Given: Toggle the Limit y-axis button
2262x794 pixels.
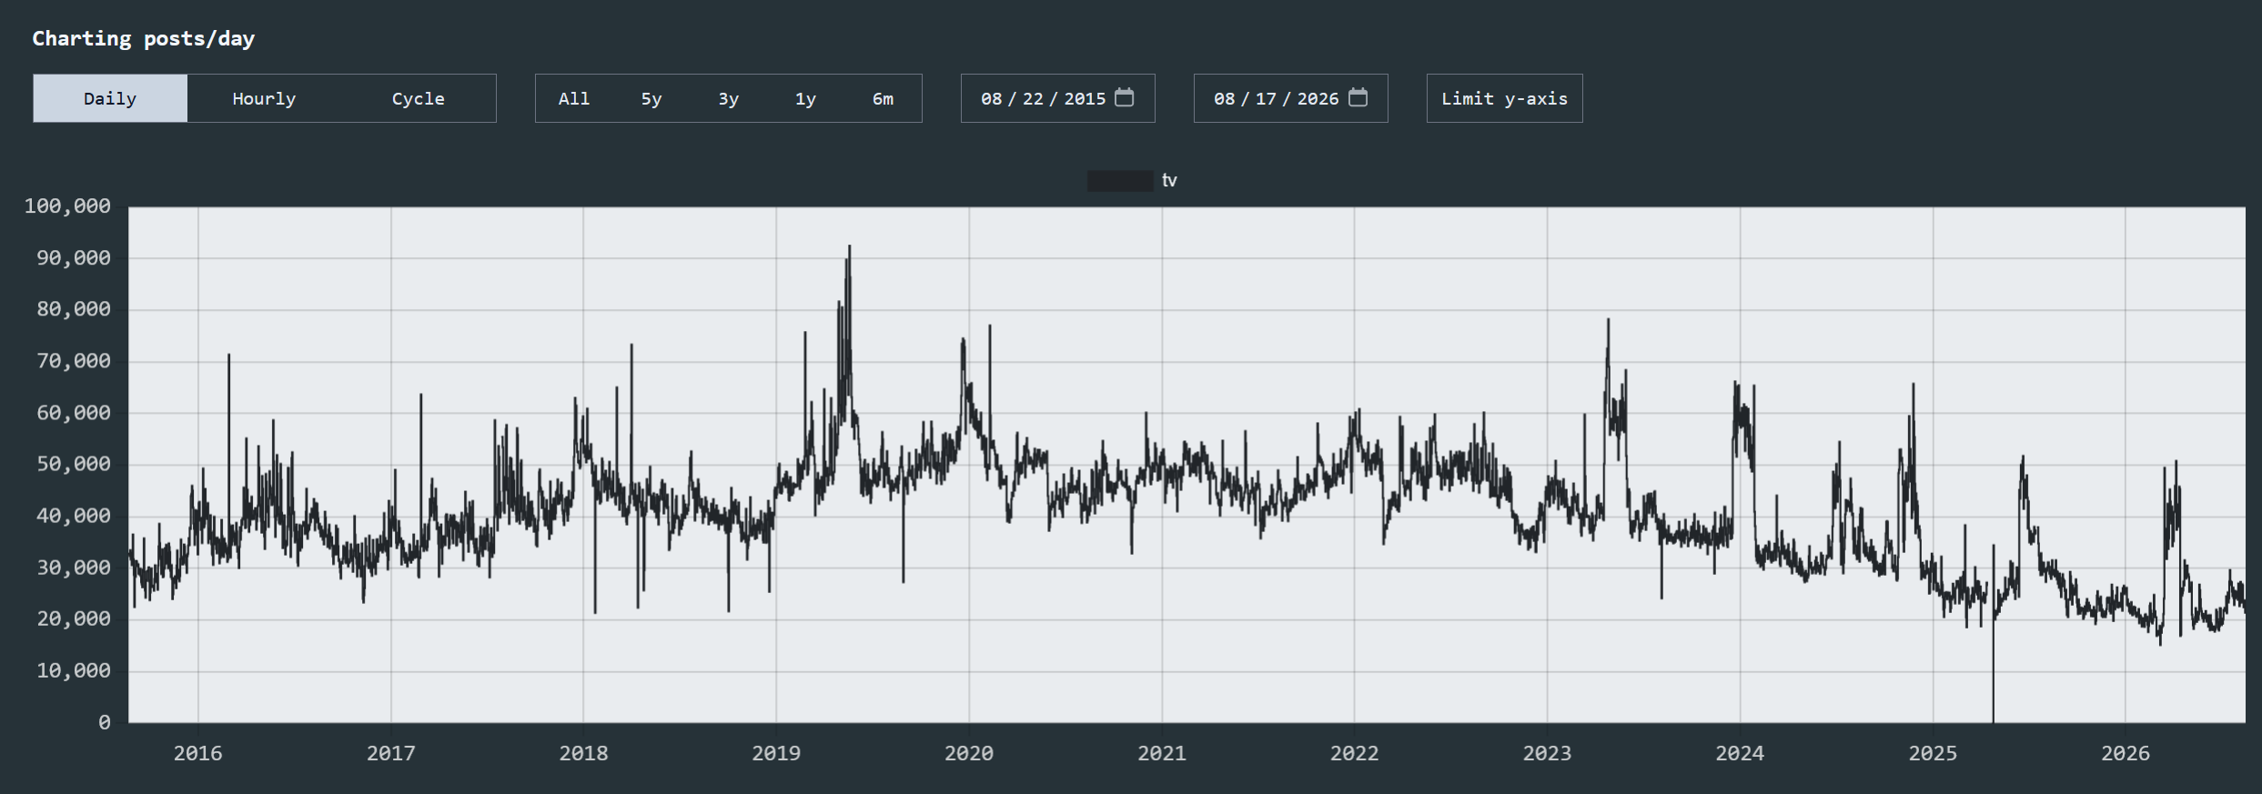Looking at the screenshot, I should click(1505, 98).
